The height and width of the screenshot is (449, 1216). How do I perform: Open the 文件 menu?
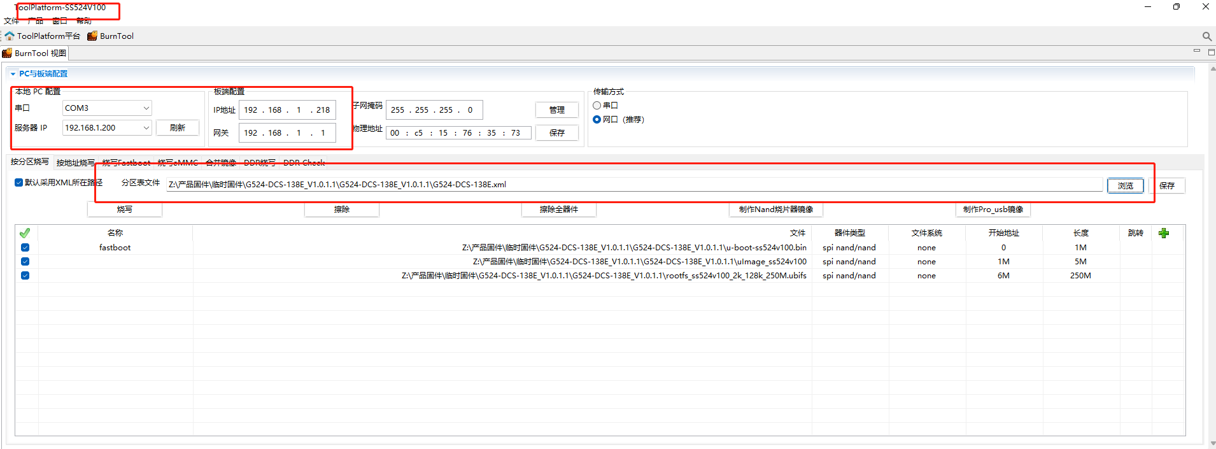pyautogui.click(x=11, y=21)
